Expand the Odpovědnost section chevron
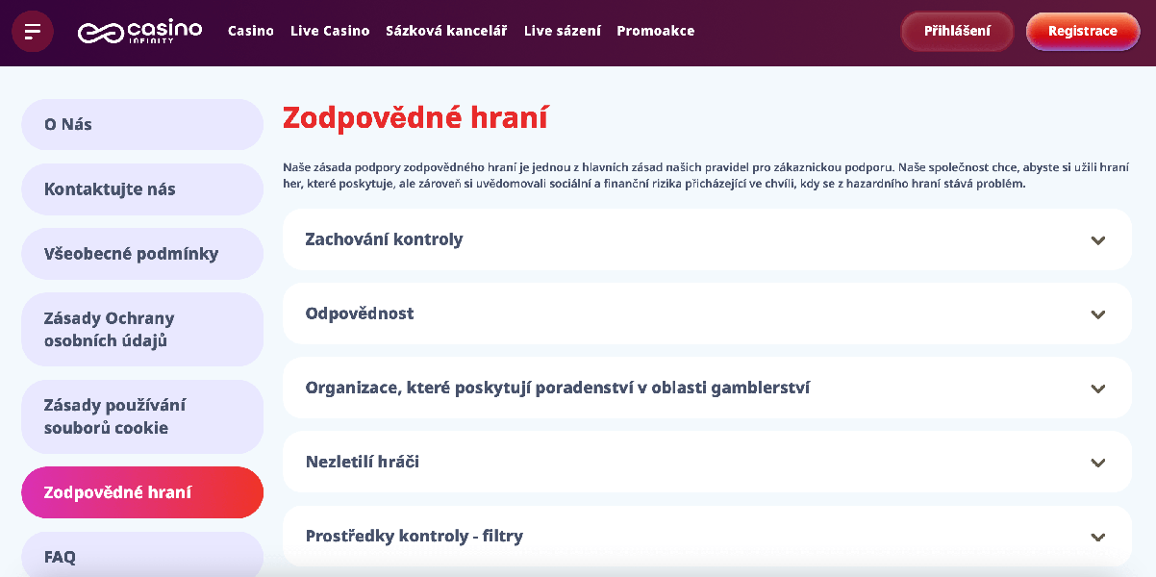Image resolution: width=1156 pixels, height=577 pixels. tap(1097, 314)
